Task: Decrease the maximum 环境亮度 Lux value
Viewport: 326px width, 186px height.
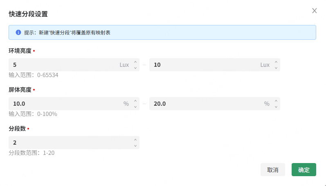Action: coord(276,68)
